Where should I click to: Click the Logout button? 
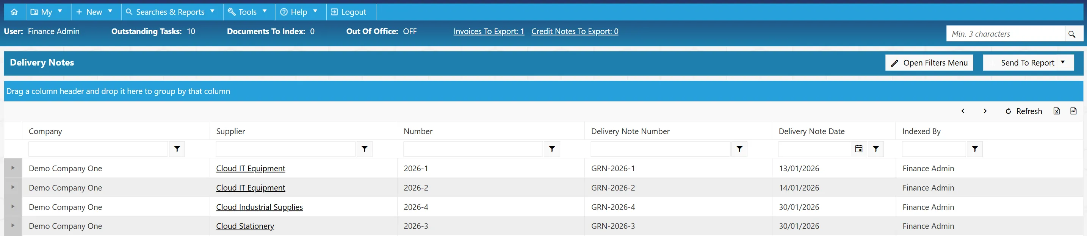tap(349, 12)
